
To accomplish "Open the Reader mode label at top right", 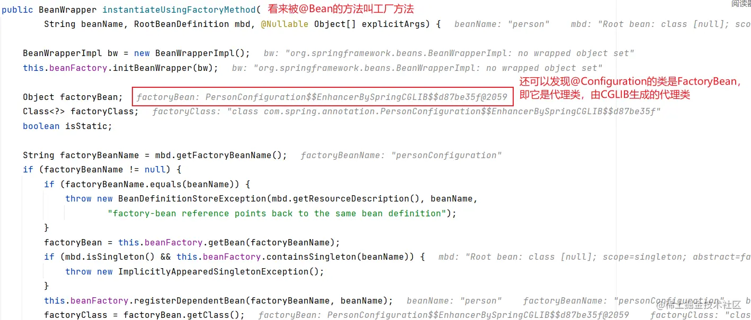I will (x=741, y=3).
